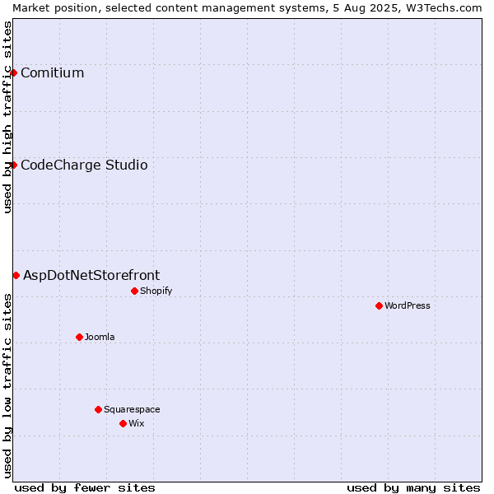This screenshot has height=494, width=494.
Task: Select the WordPress label text
Action: pos(408,305)
